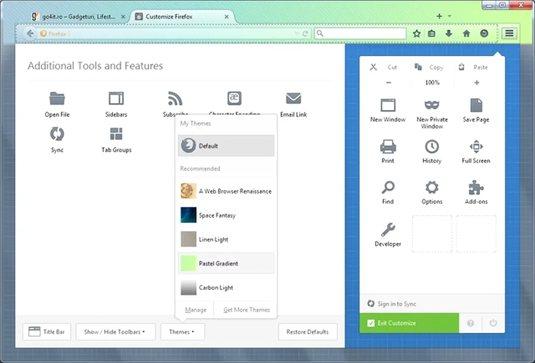
Task: Select the Space Fantasy theme
Action: (x=226, y=215)
